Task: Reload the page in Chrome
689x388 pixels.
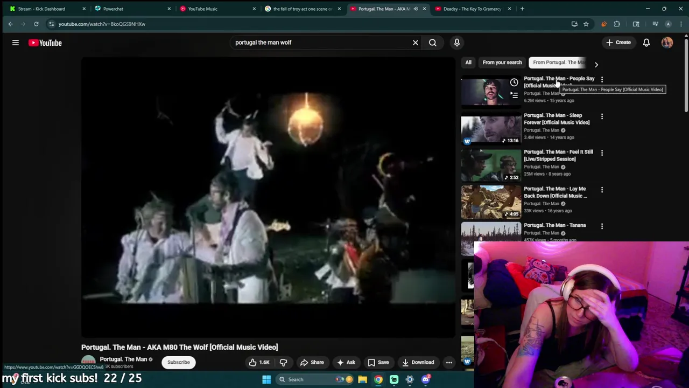Action: (x=36, y=24)
